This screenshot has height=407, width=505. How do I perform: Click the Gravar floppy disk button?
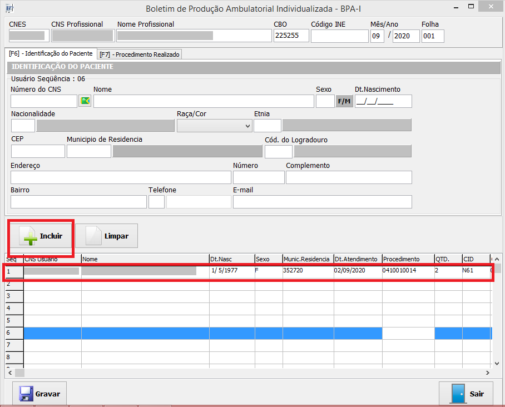point(39,394)
